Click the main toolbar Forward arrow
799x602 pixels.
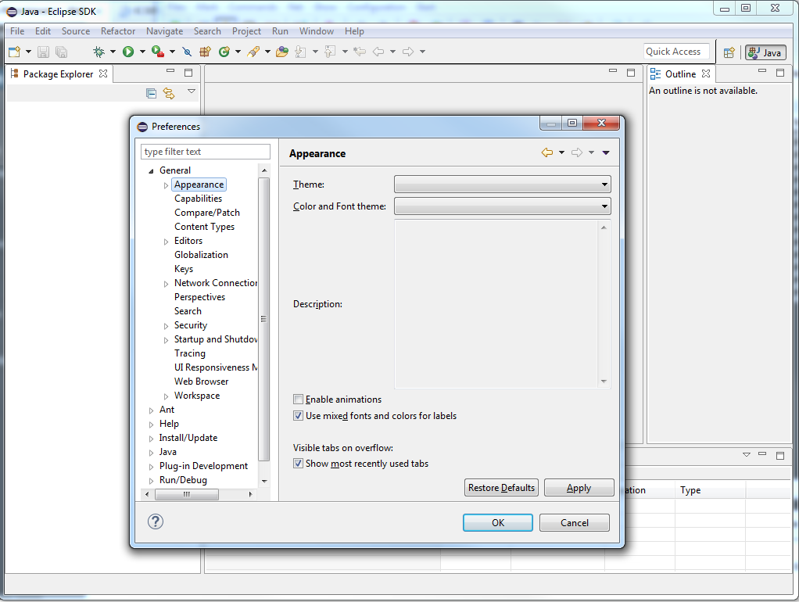coord(407,52)
